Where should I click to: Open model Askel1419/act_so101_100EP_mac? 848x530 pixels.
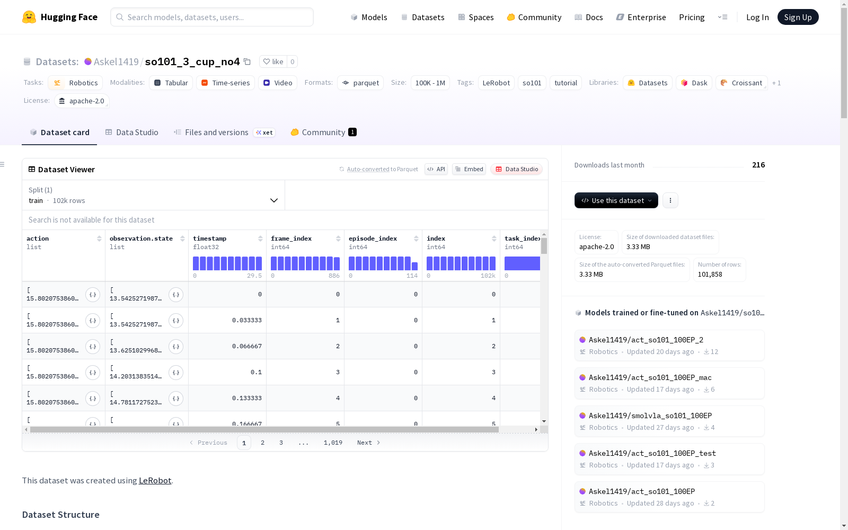(669, 383)
